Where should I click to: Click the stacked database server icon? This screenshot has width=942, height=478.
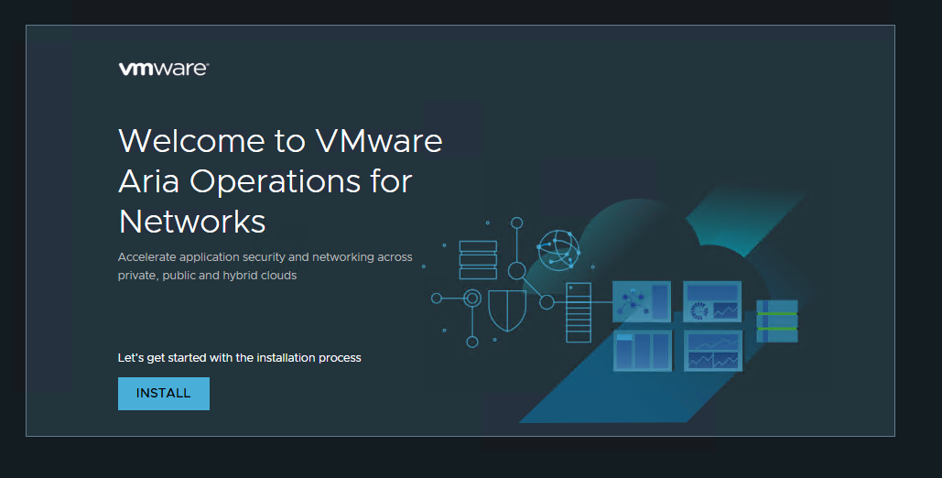click(x=478, y=260)
